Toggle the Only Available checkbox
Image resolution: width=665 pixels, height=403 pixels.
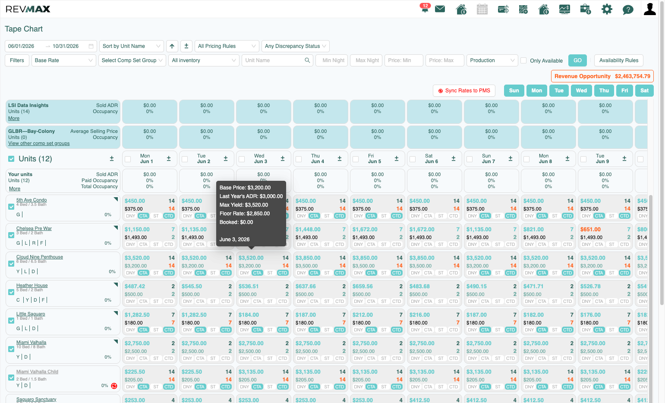pos(523,60)
